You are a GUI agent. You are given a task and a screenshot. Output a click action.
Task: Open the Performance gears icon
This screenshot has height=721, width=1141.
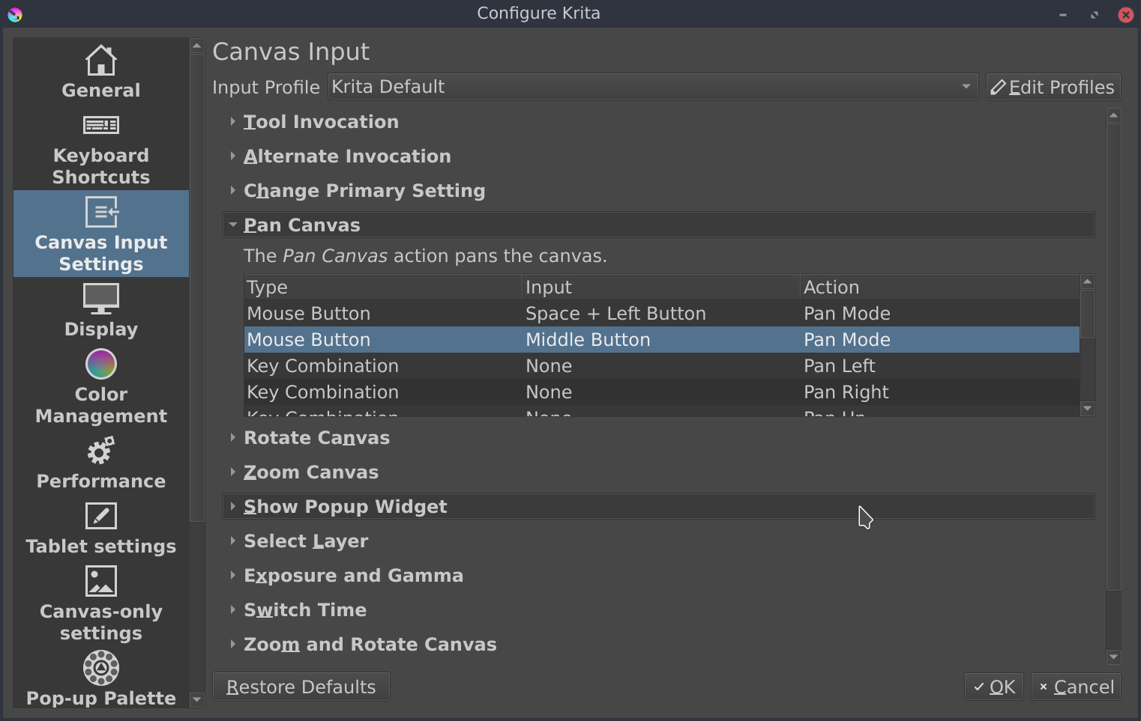pyautogui.click(x=101, y=451)
